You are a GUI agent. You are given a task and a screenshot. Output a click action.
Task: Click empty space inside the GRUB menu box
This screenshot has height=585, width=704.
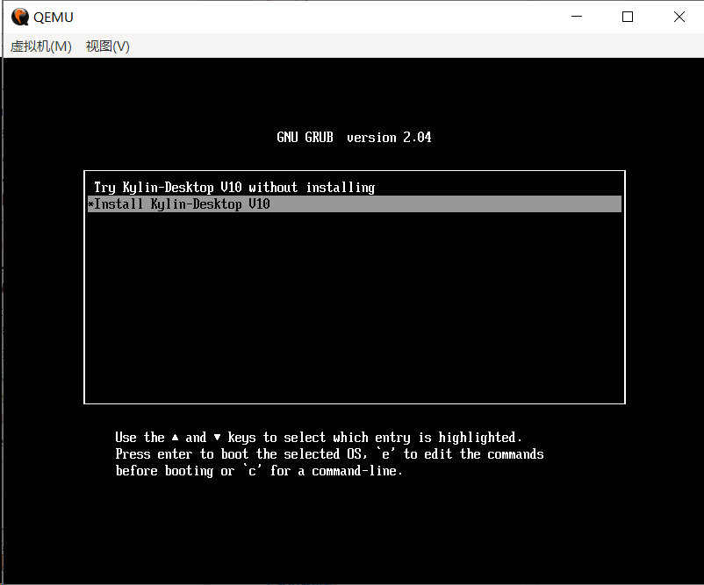[354, 307]
